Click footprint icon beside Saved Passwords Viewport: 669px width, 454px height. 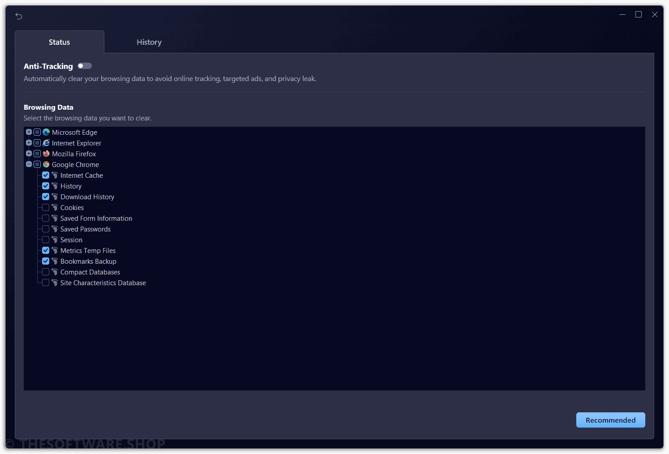pyautogui.click(x=55, y=229)
